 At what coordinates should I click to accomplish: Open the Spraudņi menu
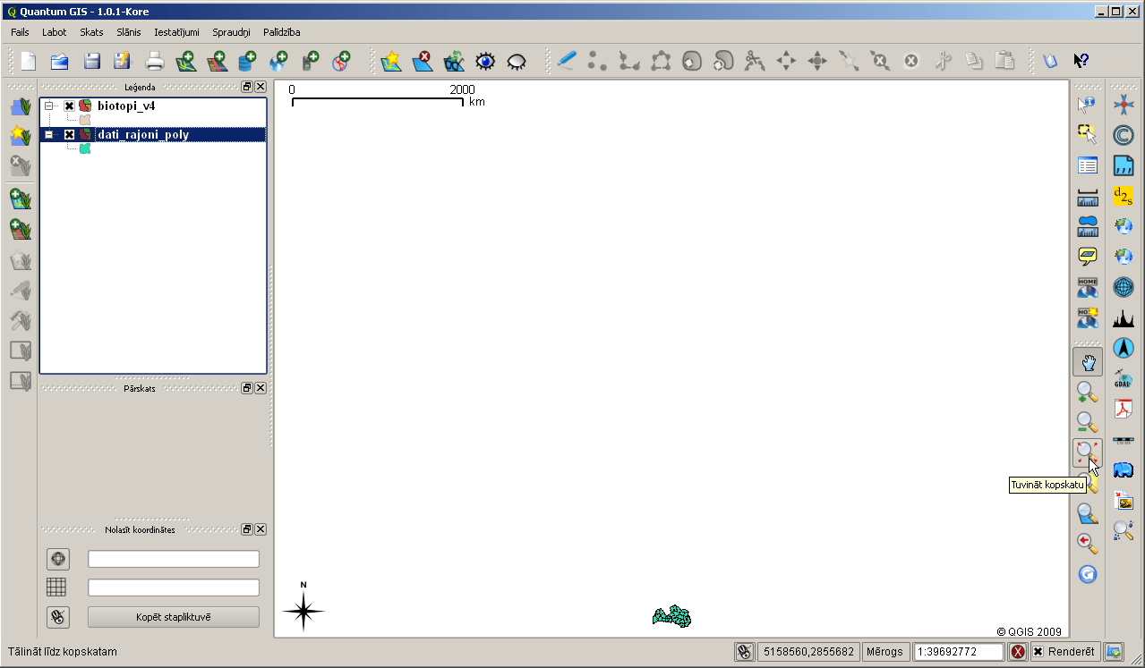232,32
